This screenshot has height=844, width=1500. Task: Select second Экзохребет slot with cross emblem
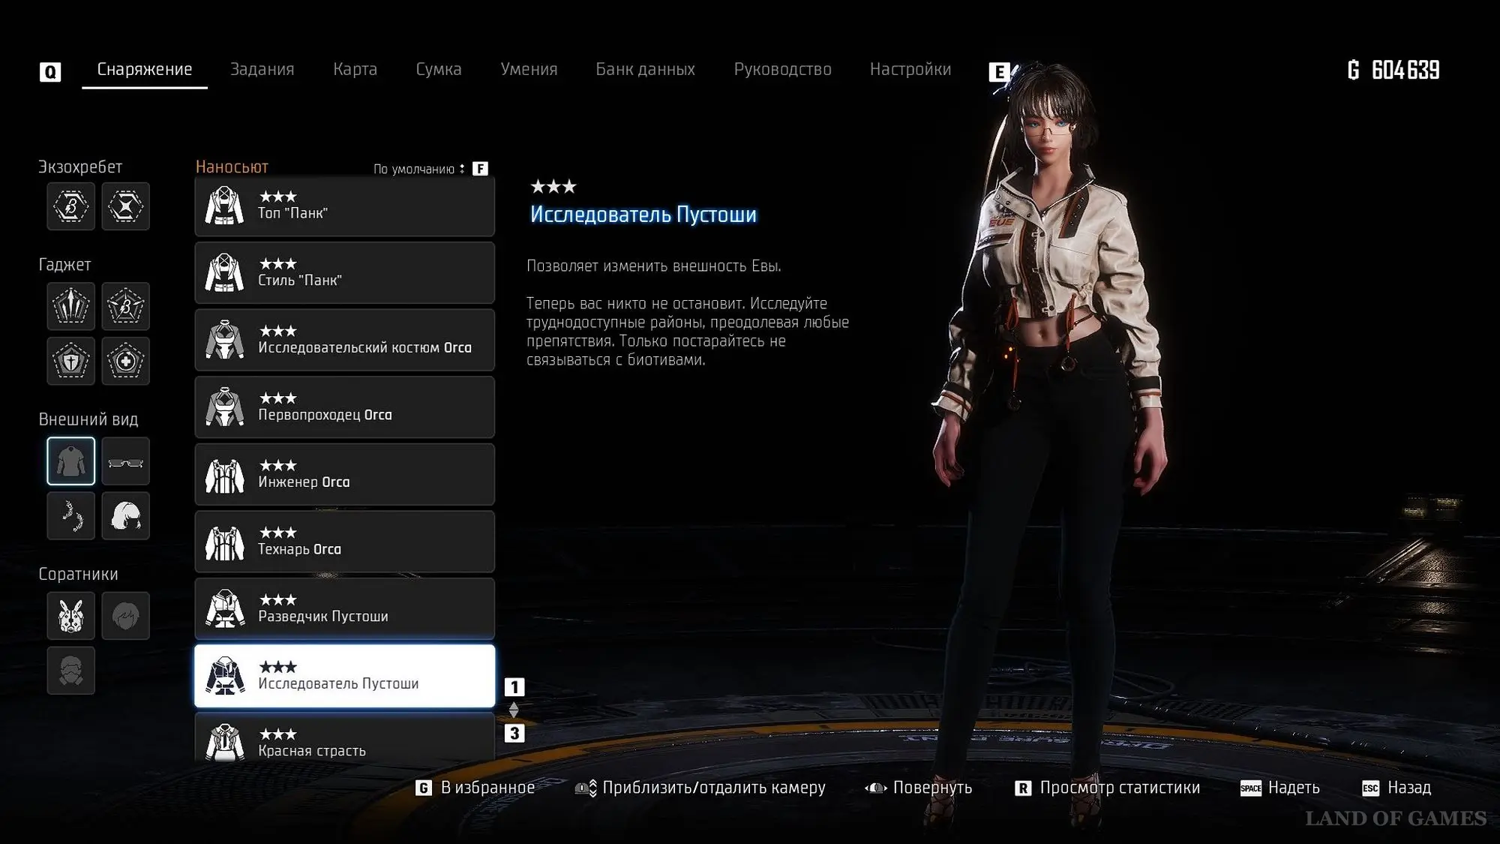pyautogui.click(x=125, y=206)
